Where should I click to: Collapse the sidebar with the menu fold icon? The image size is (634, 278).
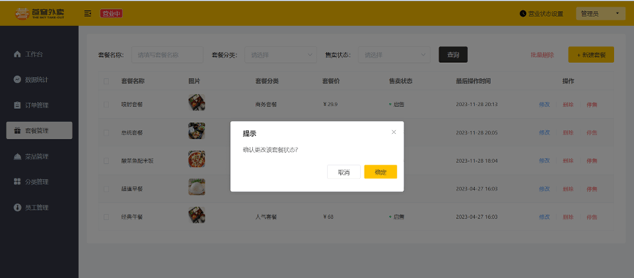point(88,13)
